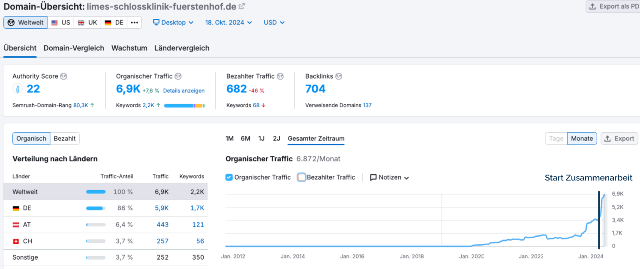Select the UK flag database button
Screen dimensions: 643x269
click(87, 23)
